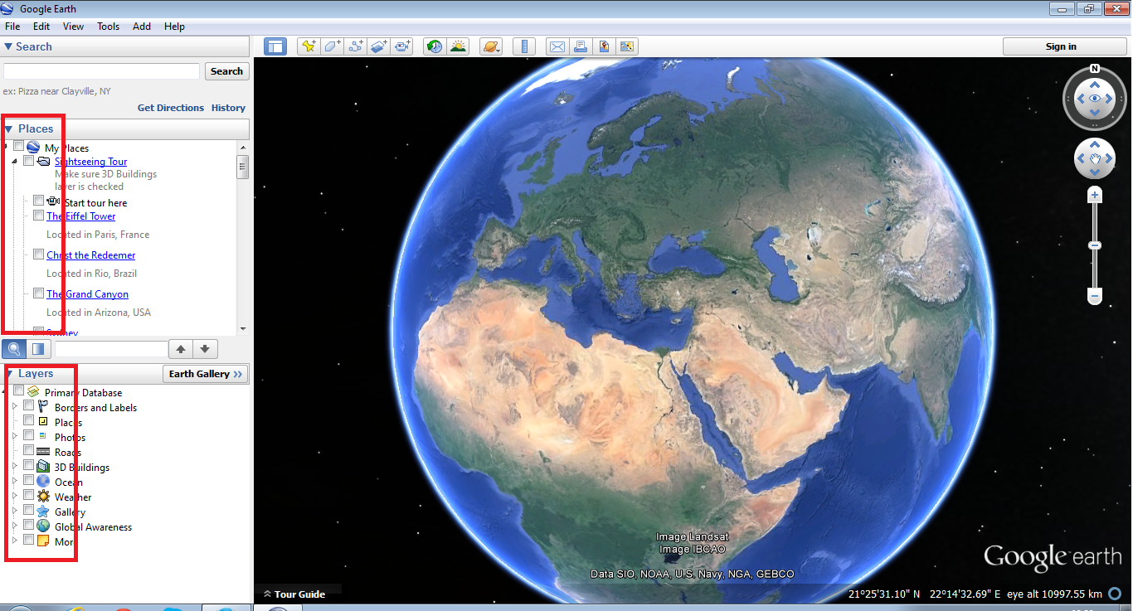Open the Add menu
This screenshot has height=611, width=1133.
(x=142, y=27)
